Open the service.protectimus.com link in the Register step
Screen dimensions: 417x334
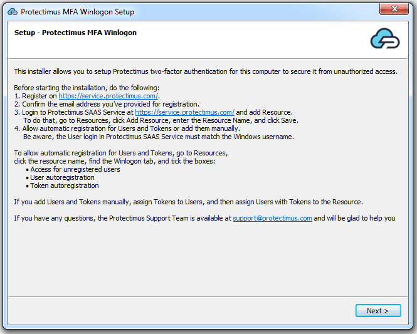(x=108, y=96)
